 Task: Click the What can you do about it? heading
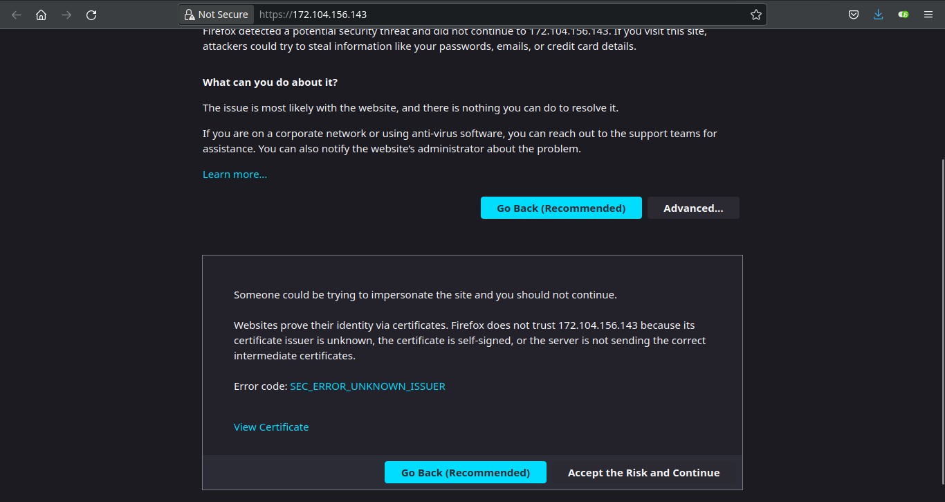[x=270, y=82]
